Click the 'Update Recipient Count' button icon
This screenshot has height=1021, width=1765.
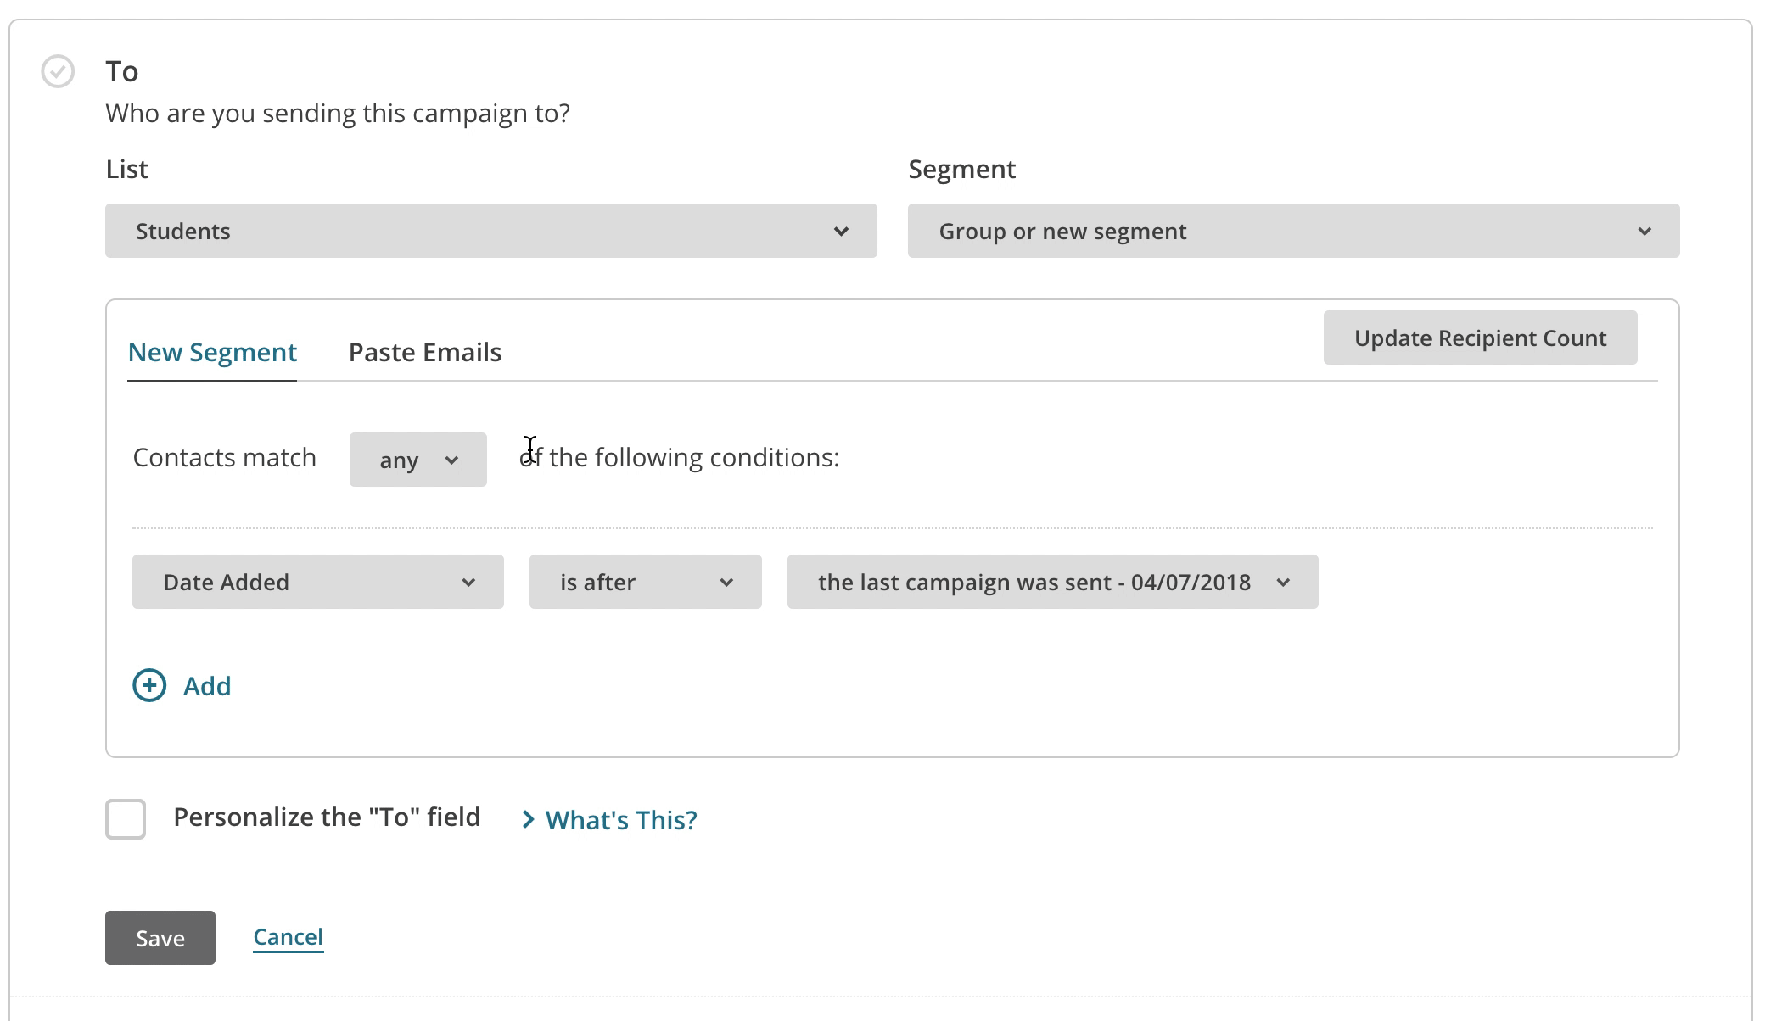1481,338
